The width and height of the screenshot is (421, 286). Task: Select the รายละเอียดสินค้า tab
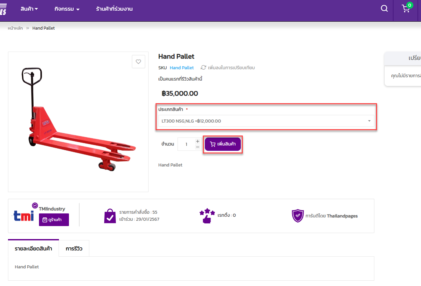[x=33, y=249]
